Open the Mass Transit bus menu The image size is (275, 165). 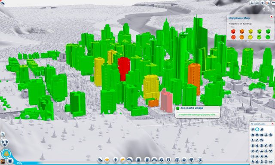tap(184, 160)
